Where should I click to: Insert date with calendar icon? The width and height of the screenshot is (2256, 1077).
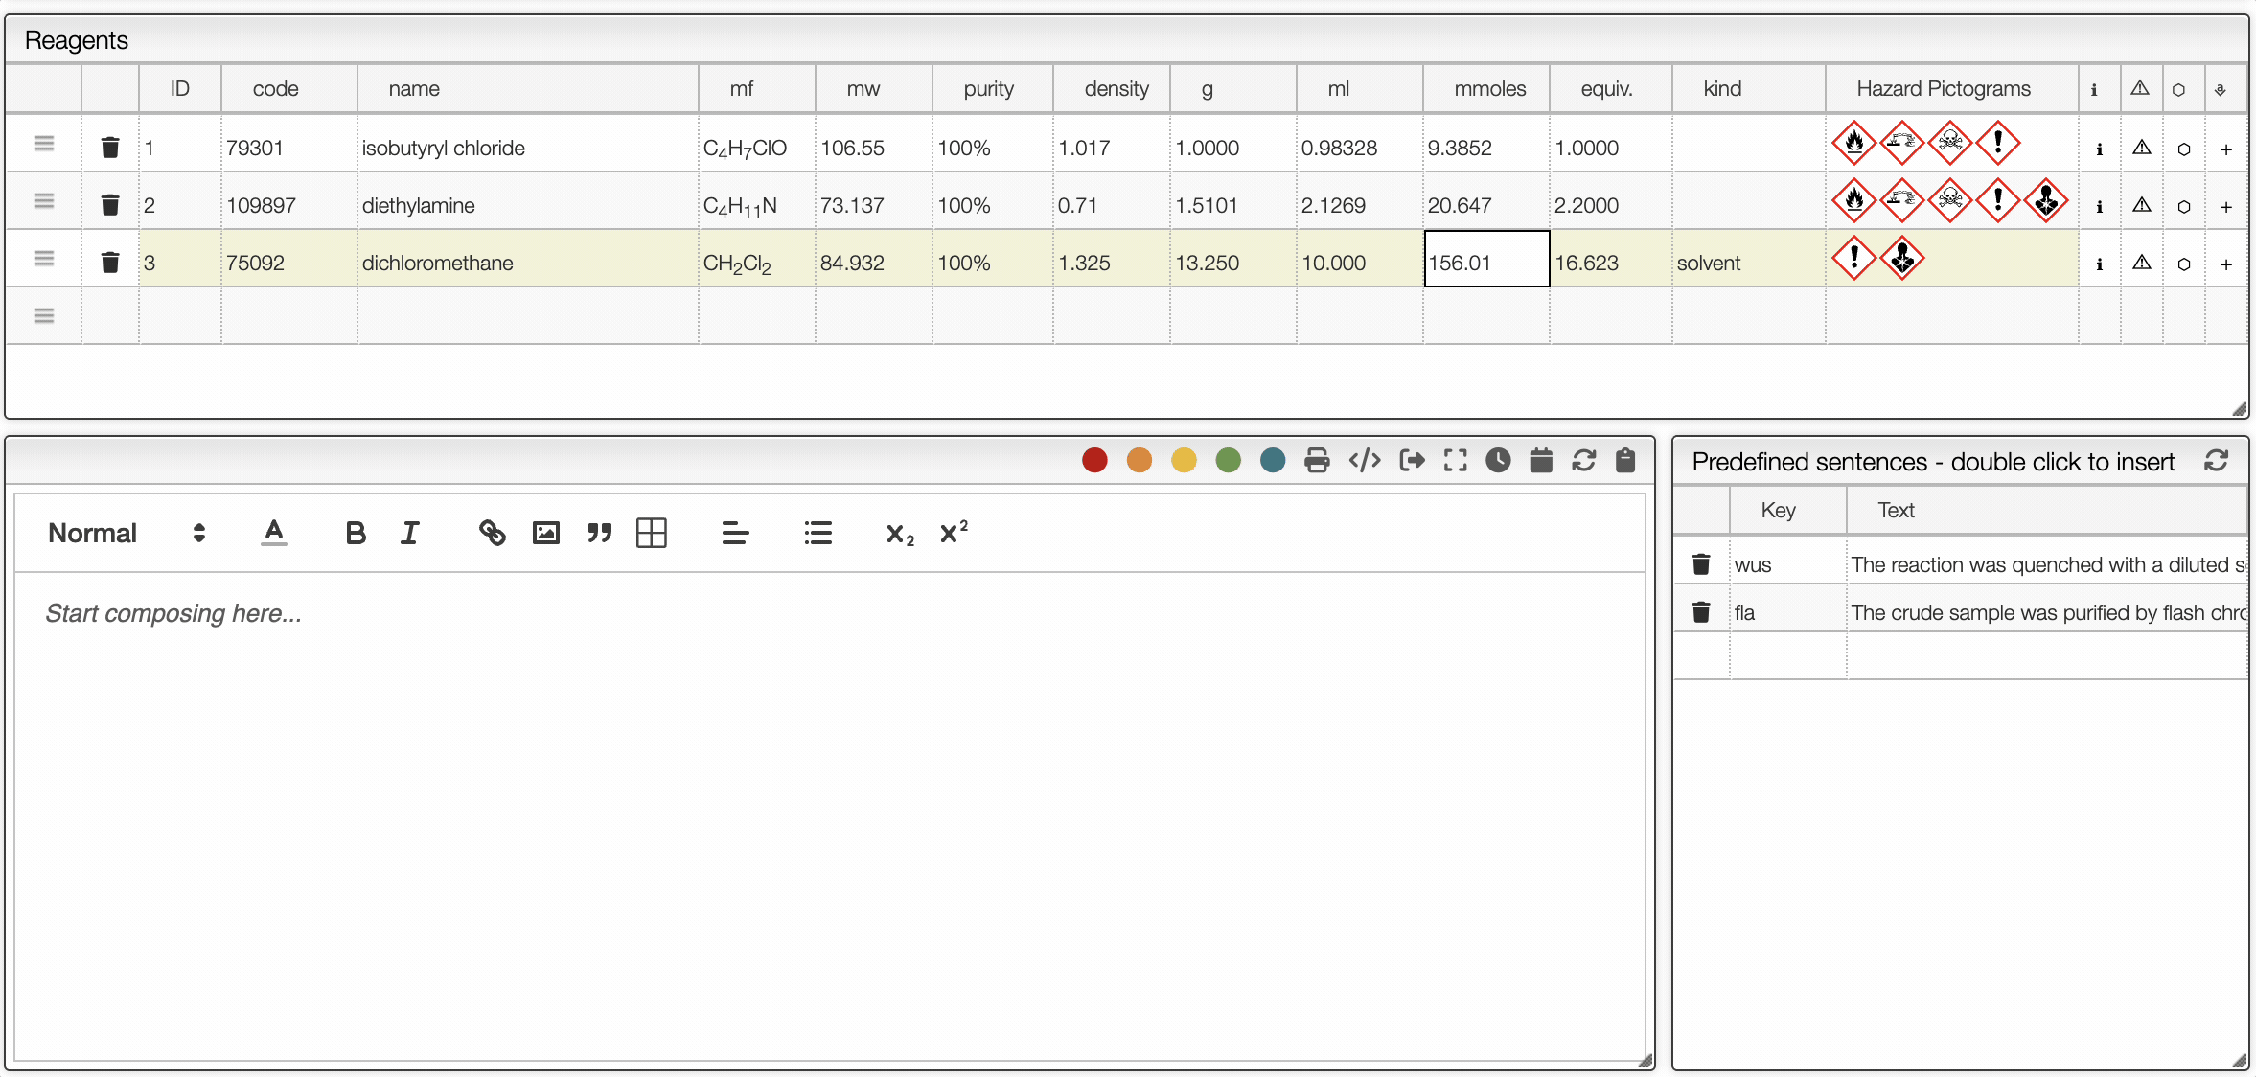(1541, 461)
